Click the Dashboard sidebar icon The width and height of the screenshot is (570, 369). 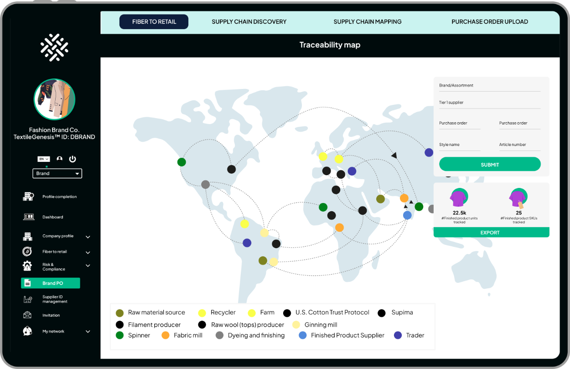click(x=28, y=217)
